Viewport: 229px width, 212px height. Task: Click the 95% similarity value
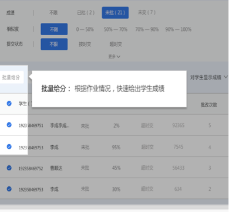(116, 147)
